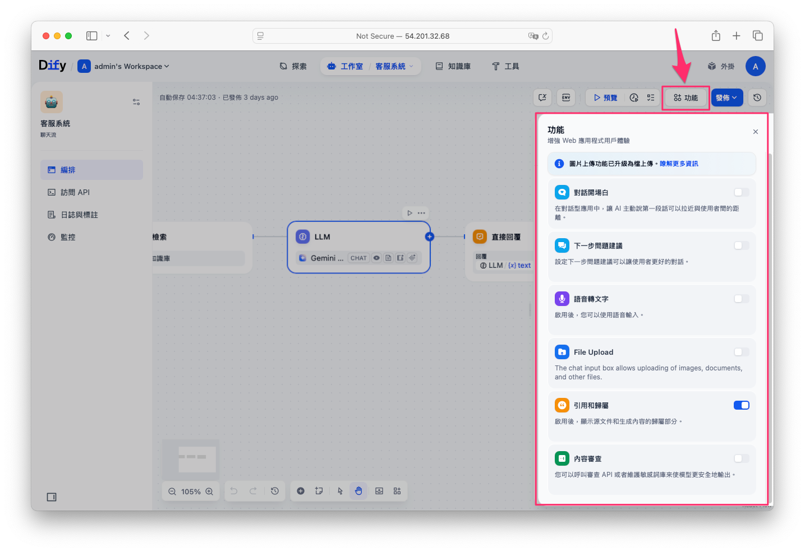
Task: Click zoom out magnifier icon
Action: (x=172, y=491)
